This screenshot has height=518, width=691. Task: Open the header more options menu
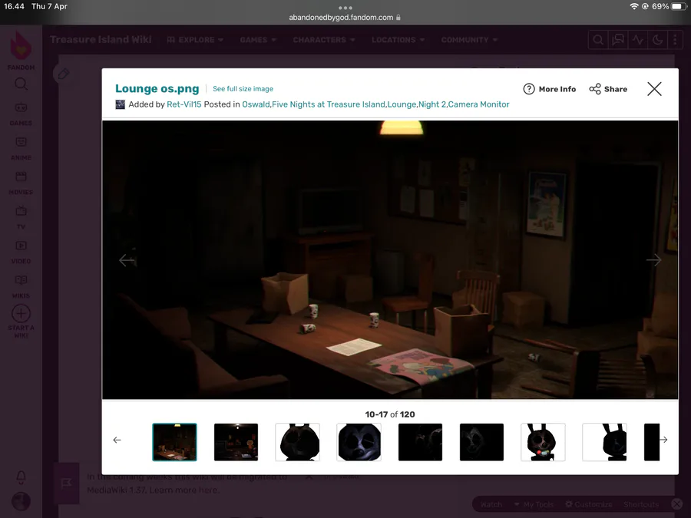pyautogui.click(x=675, y=40)
